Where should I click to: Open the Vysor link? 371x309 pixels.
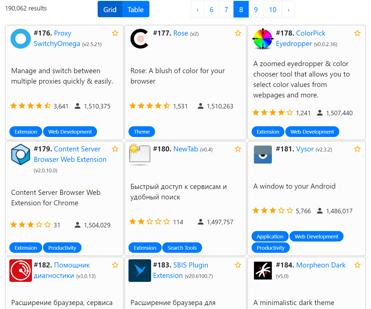click(x=305, y=149)
